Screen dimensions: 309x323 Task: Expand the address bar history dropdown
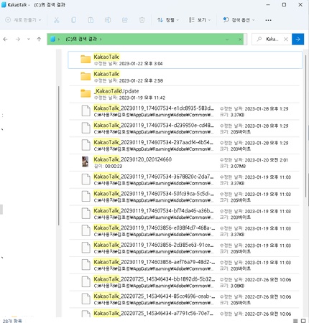coord(227,39)
